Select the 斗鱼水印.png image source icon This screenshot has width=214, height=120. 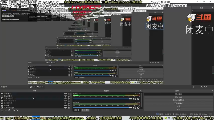[2, 107]
